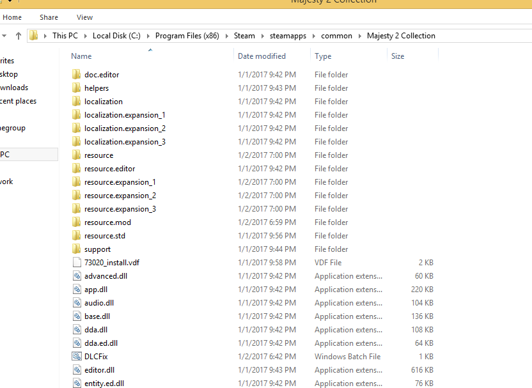Click the base.dll file icon
Viewport: 532px width, 388px height.
pos(77,316)
